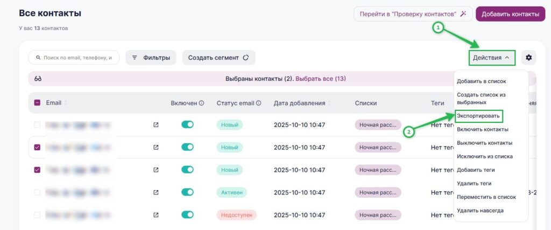The height and width of the screenshot is (230, 551).
Task: Click the date in the Недоступен row
Action: tap(299, 215)
